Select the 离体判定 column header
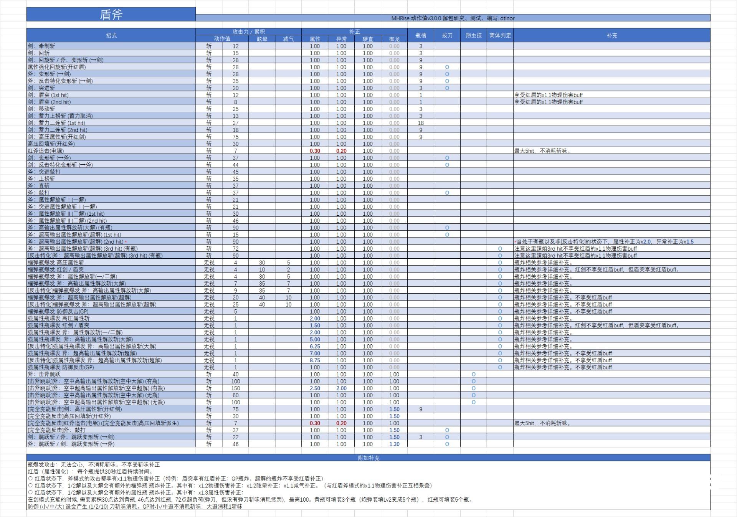 tap(500, 35)
